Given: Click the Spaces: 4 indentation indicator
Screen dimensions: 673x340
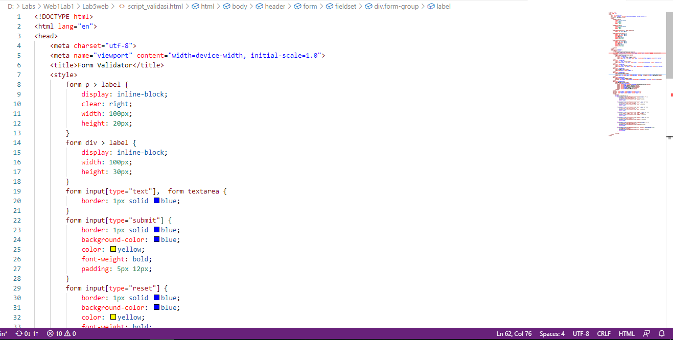Looking at the screenshot, I should (x=552, y=333).
